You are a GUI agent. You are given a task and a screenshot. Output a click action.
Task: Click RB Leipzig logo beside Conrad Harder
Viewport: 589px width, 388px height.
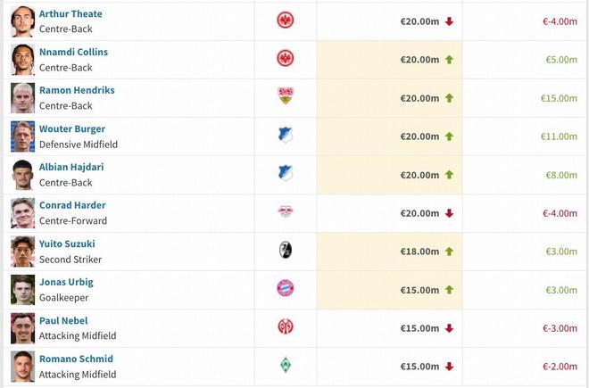click(x=286, y=212)
